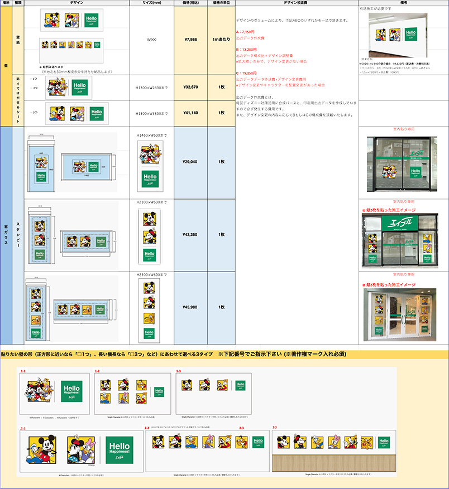This screenshot has height=489, width=449.
Task: Click the ¥32,670 price cell
Action: point(190,88)
